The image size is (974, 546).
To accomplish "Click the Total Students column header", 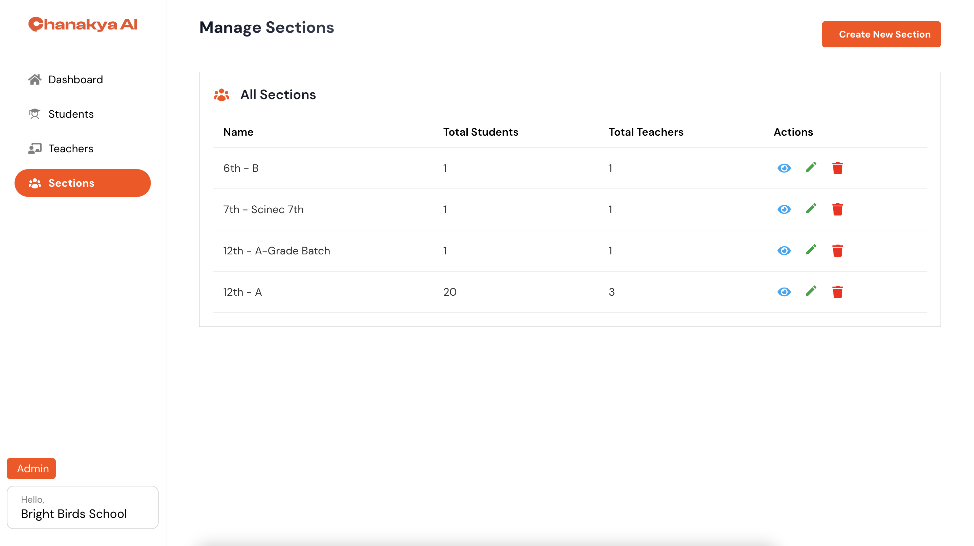I will [481, 132].
